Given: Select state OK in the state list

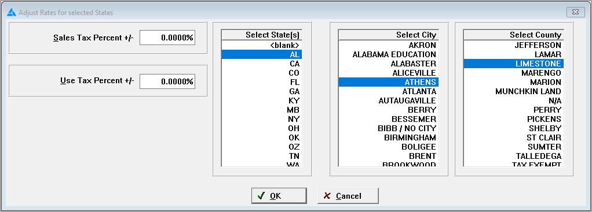Looking at the screenshot, I should click(262, 137).
